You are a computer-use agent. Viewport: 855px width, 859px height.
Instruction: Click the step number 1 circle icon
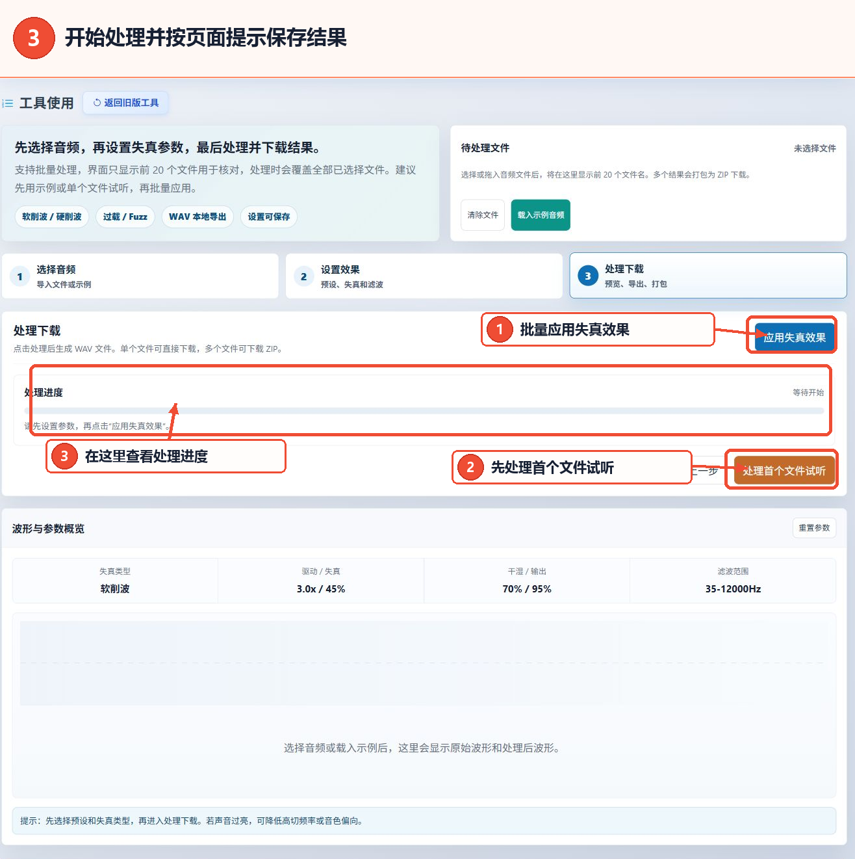tap(20, 277)
